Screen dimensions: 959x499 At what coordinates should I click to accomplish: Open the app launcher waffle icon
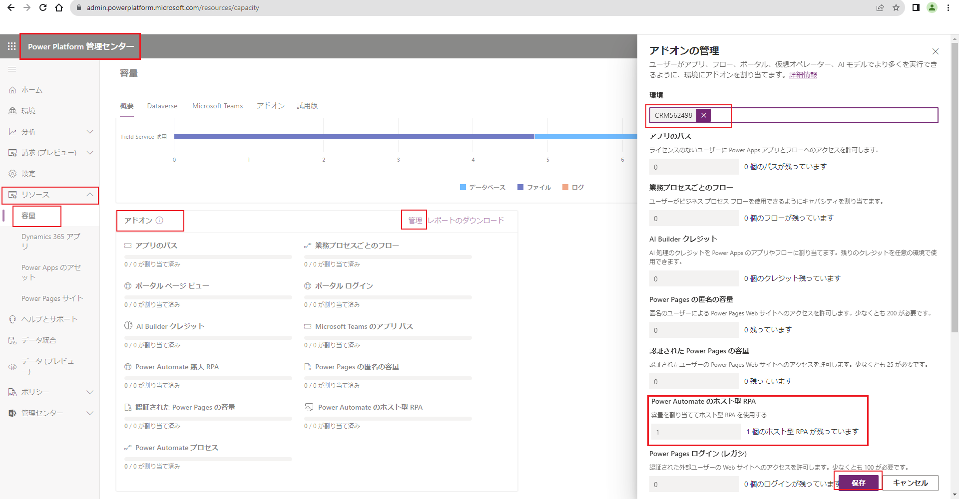(11, 46)
